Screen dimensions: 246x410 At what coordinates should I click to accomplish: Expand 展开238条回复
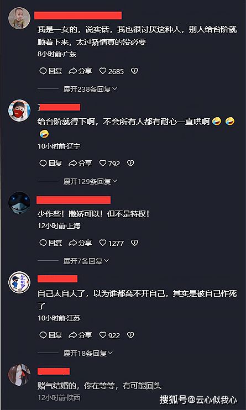(90, 89)
